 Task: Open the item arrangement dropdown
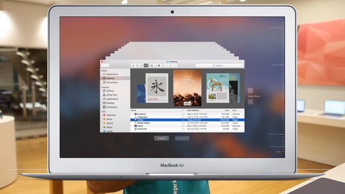click(x=153, y=66)
